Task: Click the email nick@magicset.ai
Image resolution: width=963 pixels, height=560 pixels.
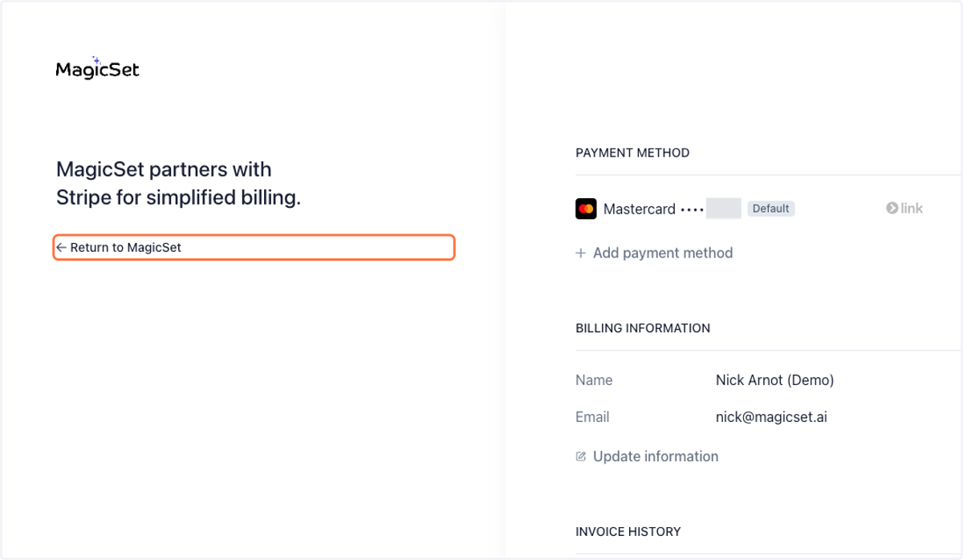Action: coord(771,417)
